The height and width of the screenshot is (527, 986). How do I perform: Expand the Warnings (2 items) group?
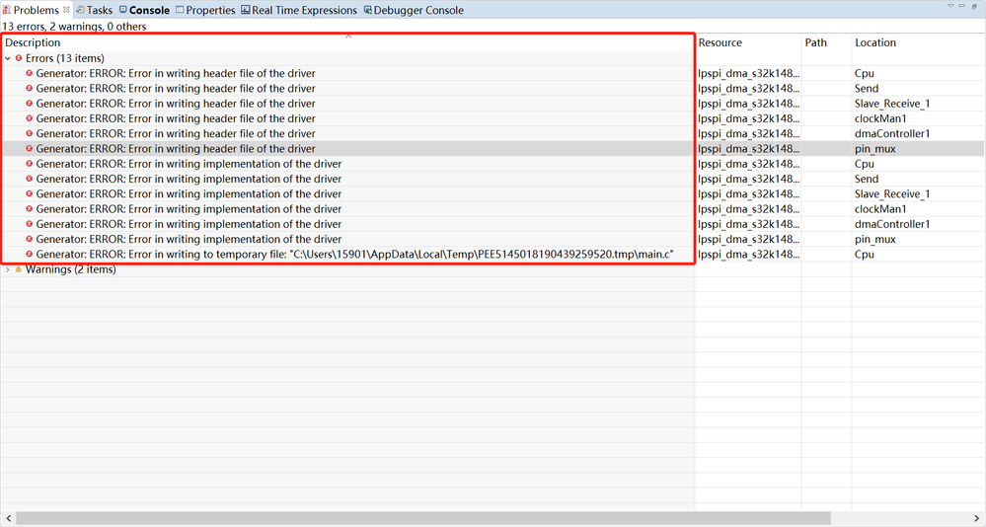8,269
